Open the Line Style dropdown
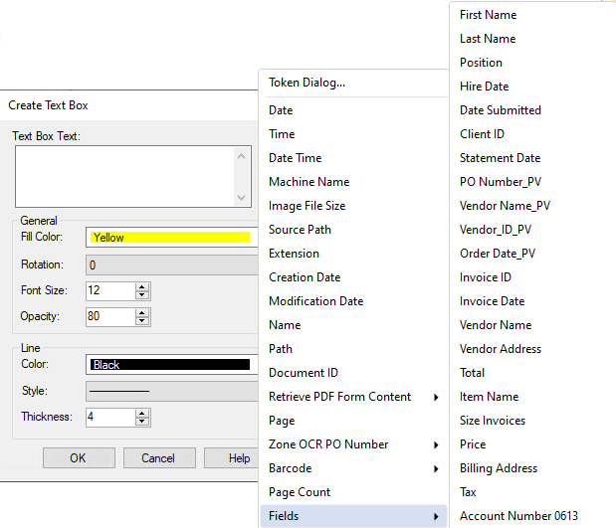 click(x=172, y=391)
